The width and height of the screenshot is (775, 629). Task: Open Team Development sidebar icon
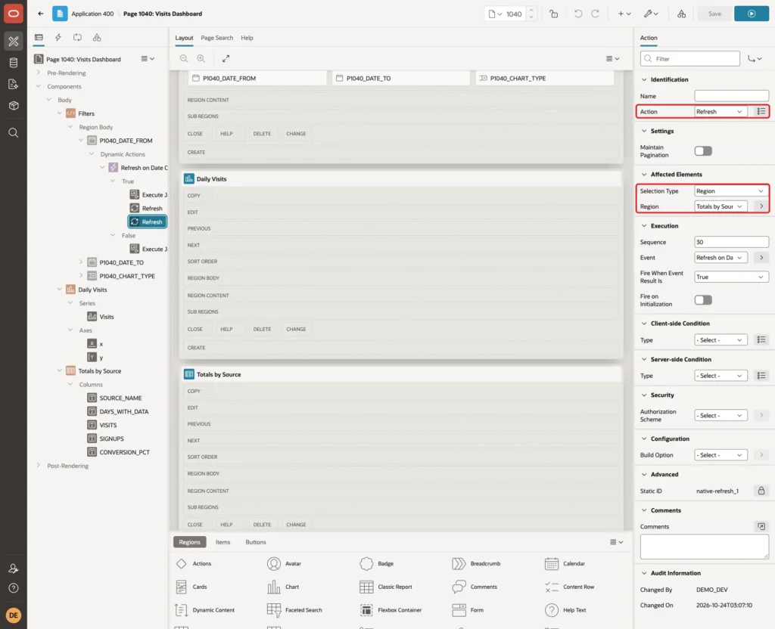pyautogui.click(x=14, y=84)
